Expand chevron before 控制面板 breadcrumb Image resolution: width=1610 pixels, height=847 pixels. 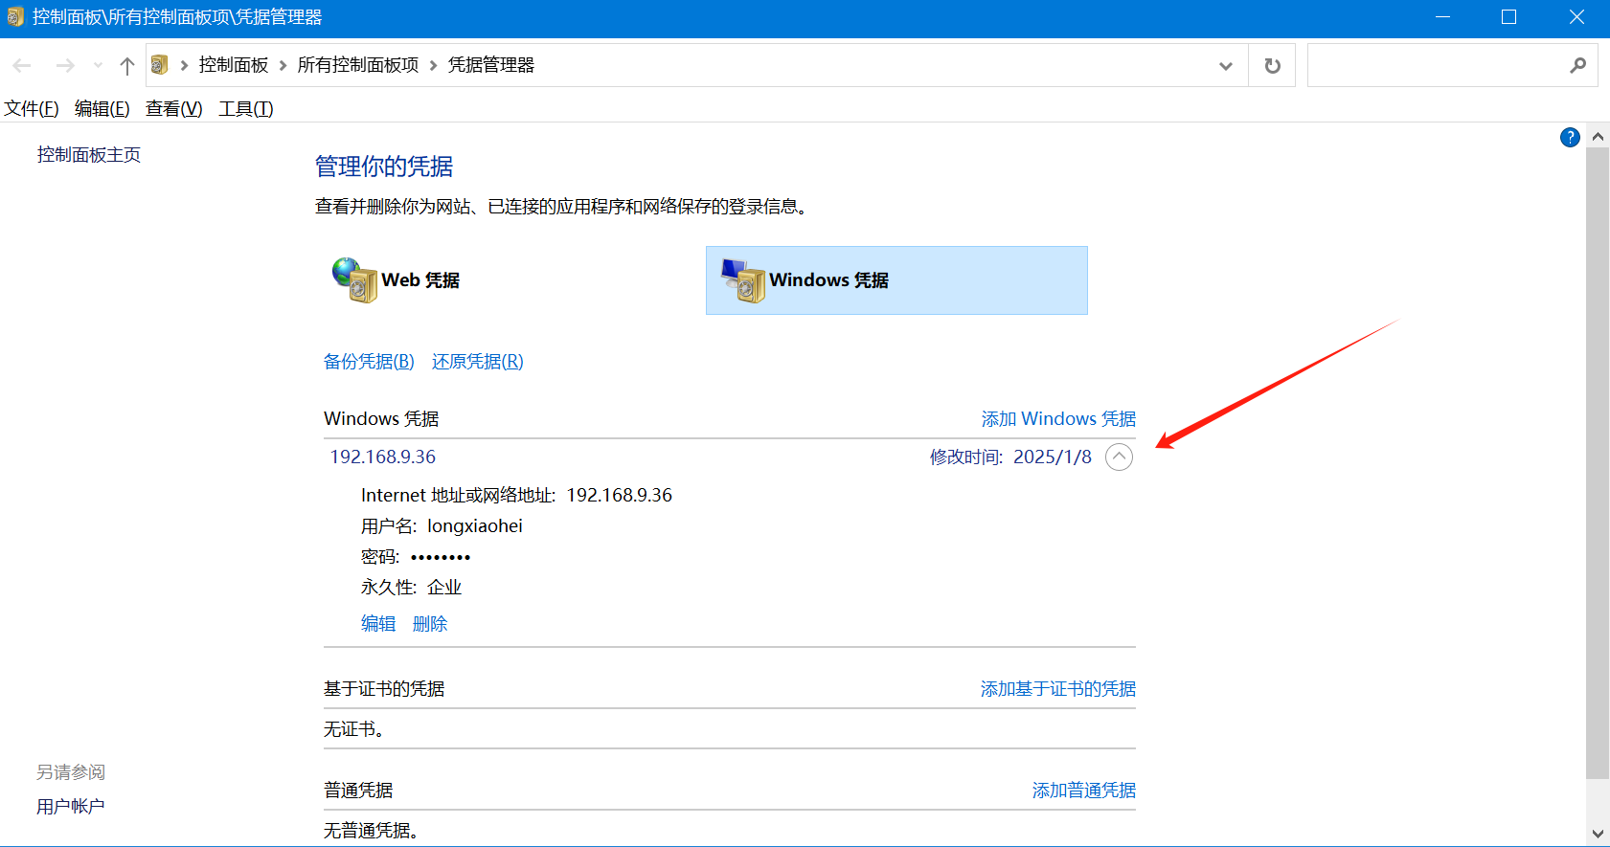pos(184,65)
